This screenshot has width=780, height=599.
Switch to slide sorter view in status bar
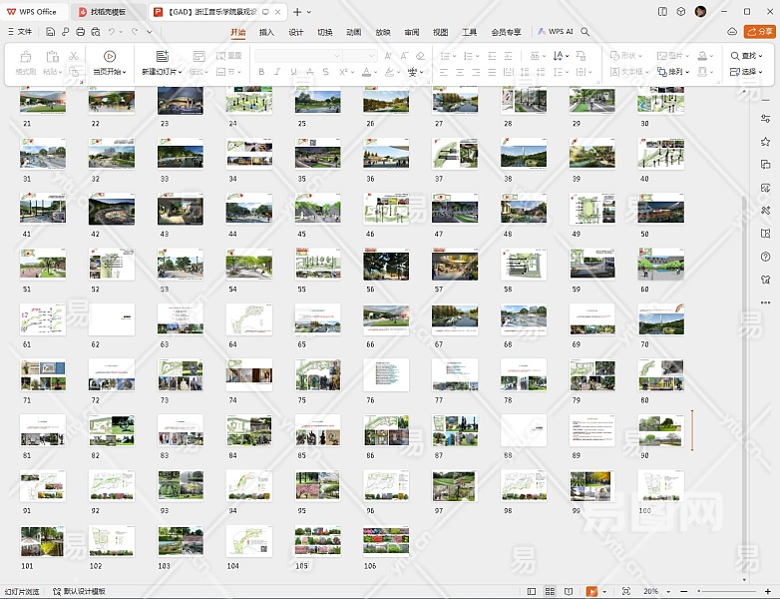coord(550,592)
